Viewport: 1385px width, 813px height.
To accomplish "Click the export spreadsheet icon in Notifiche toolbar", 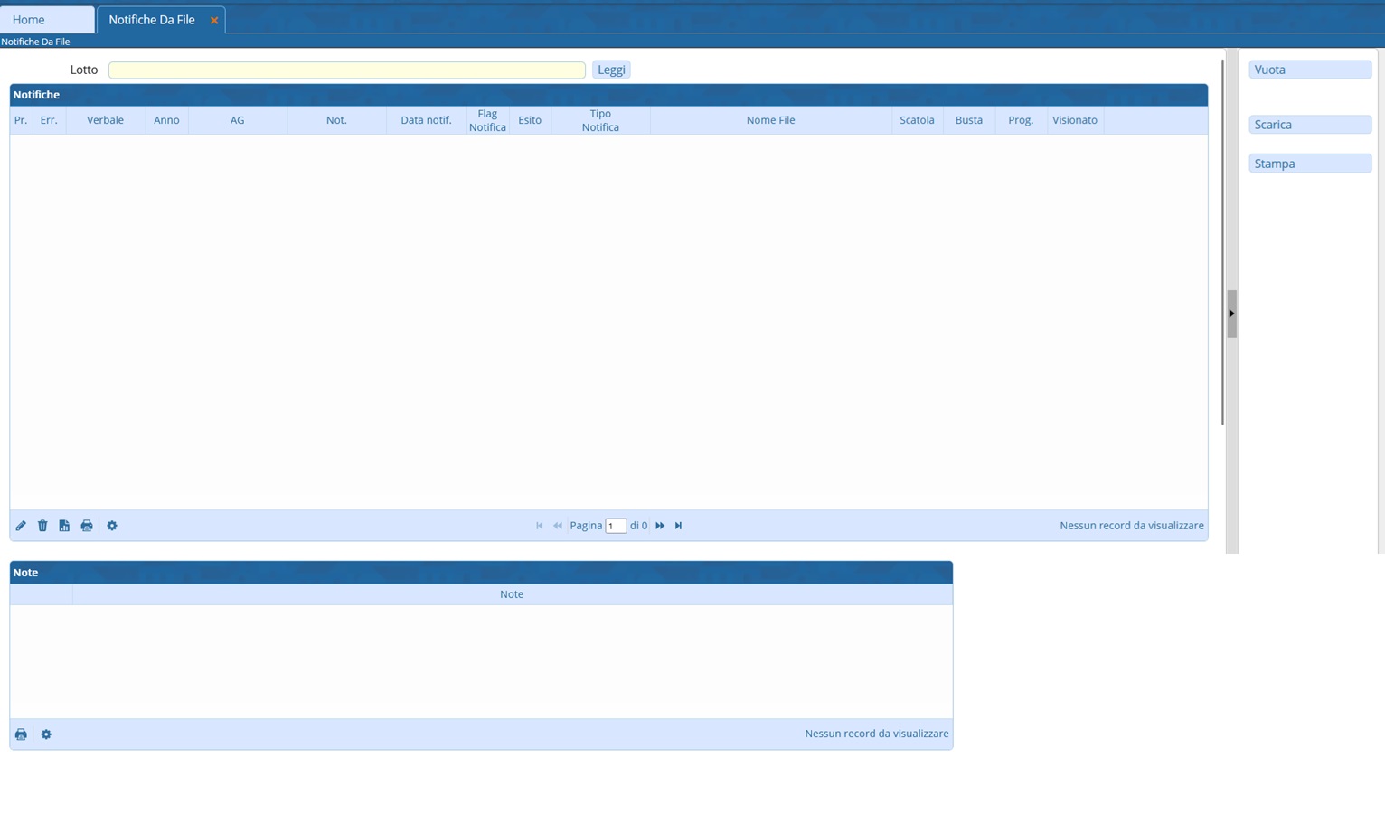I will point(64,526).
